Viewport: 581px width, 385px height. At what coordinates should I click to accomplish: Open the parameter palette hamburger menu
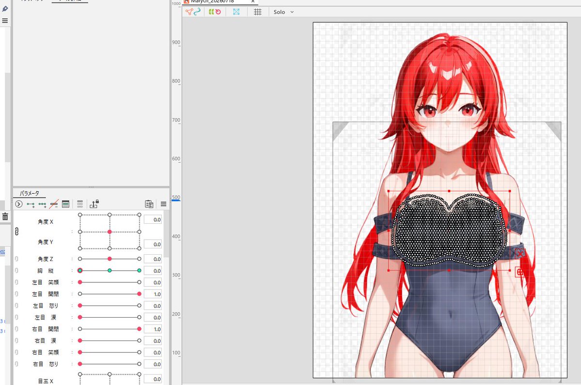coord(163,204)
